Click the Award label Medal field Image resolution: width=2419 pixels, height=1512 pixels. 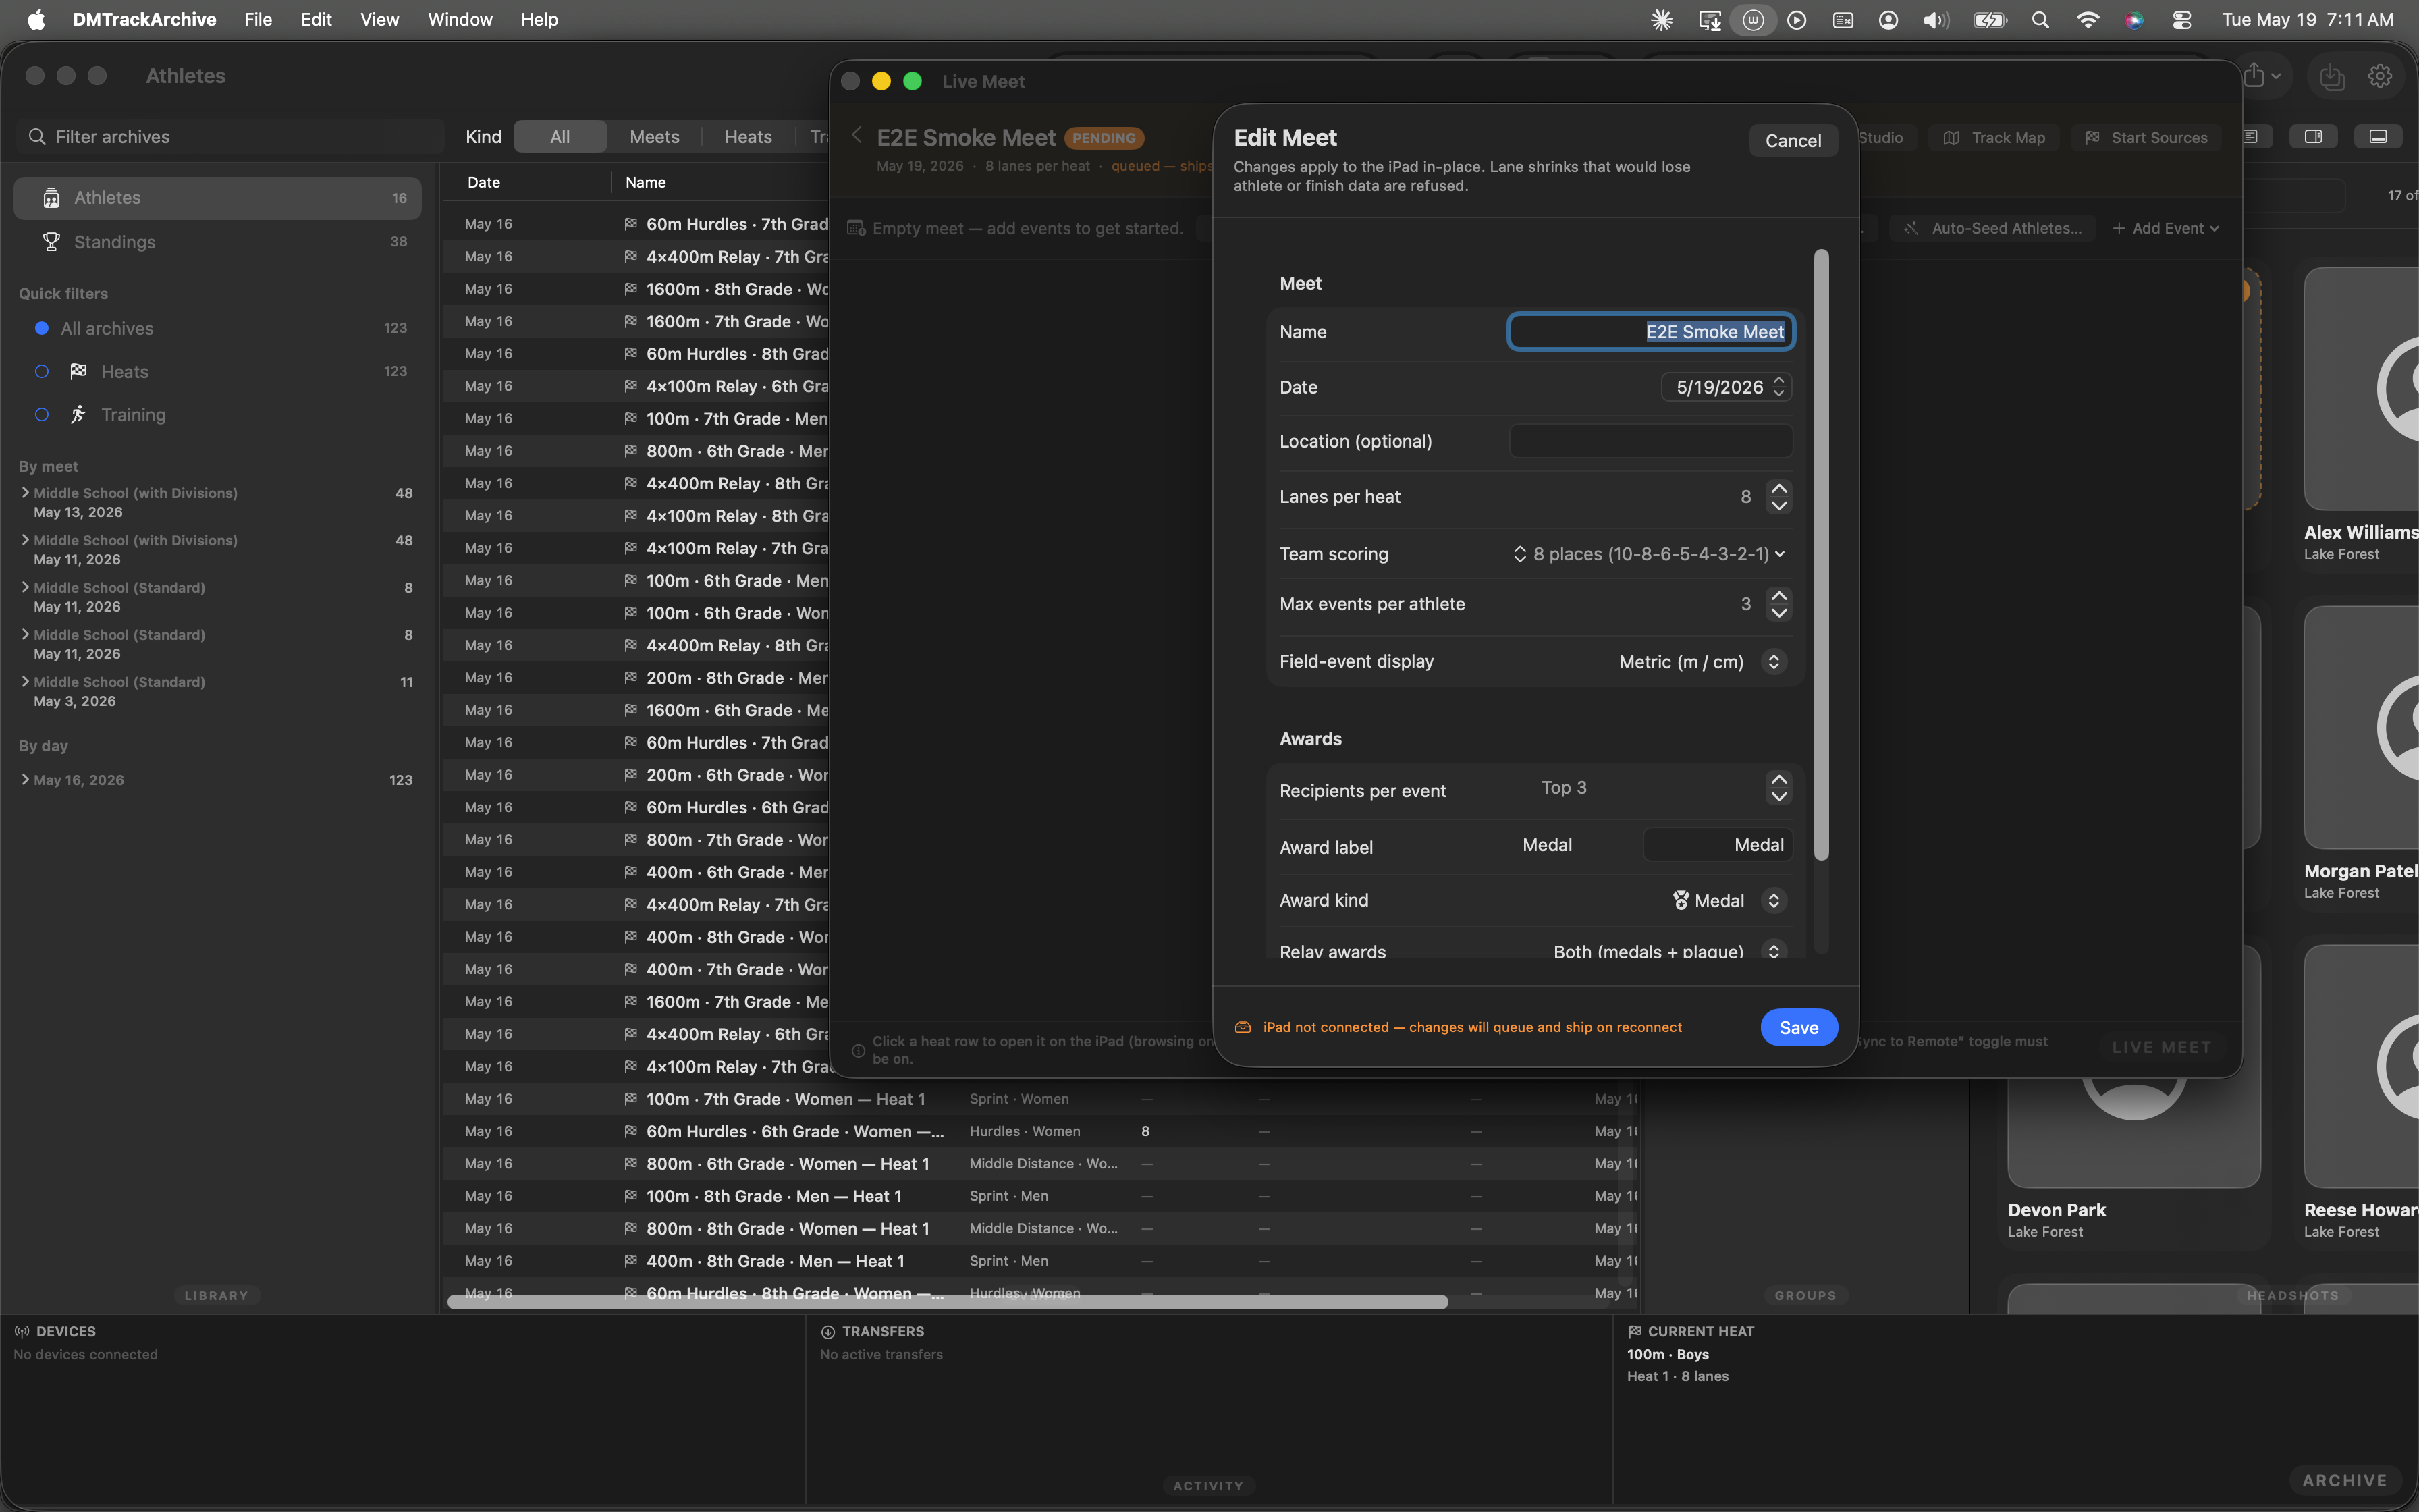pos(1717,845)
